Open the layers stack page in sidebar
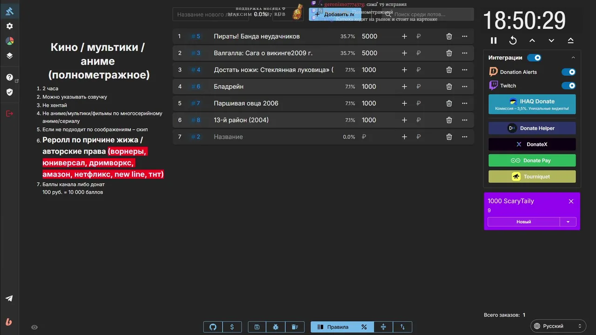This screenshot has width=596, height=335. pos(9,56)
